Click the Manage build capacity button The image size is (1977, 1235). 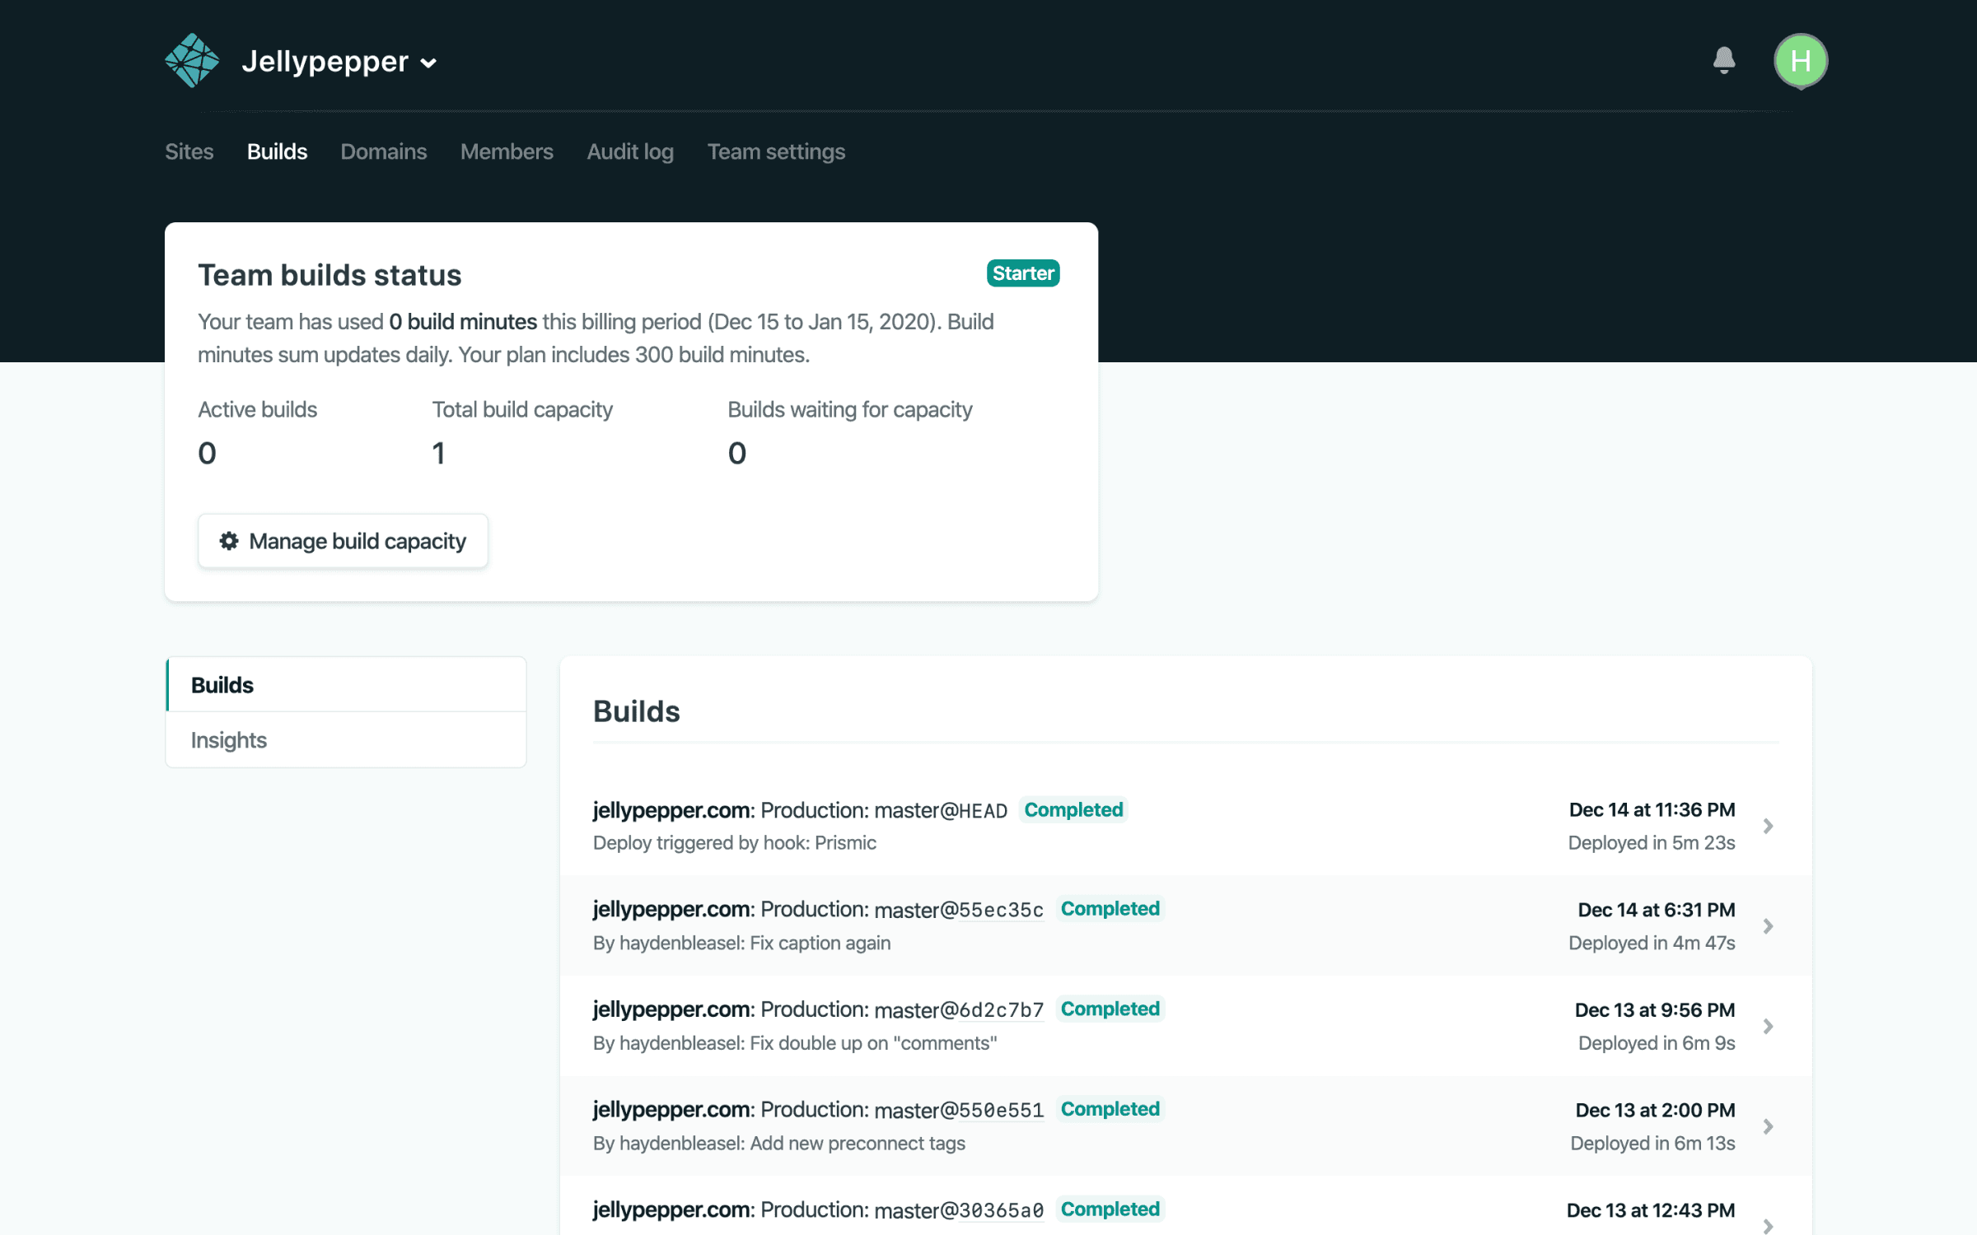point(343,541)
